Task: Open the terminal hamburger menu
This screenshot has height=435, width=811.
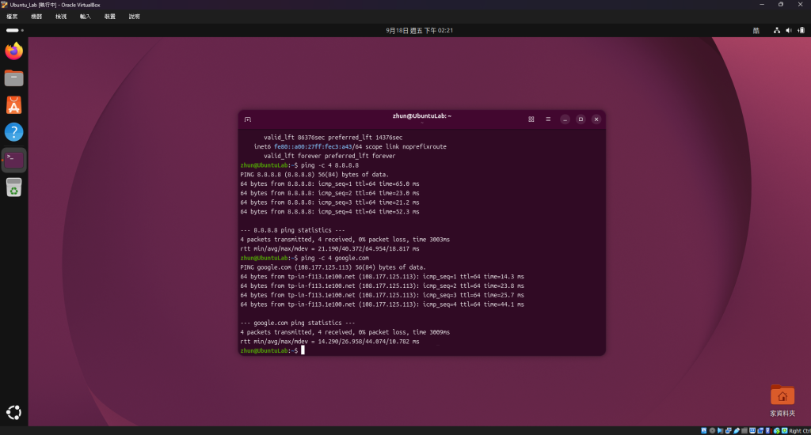Action: pyautogui.click(x=548, y=119)
